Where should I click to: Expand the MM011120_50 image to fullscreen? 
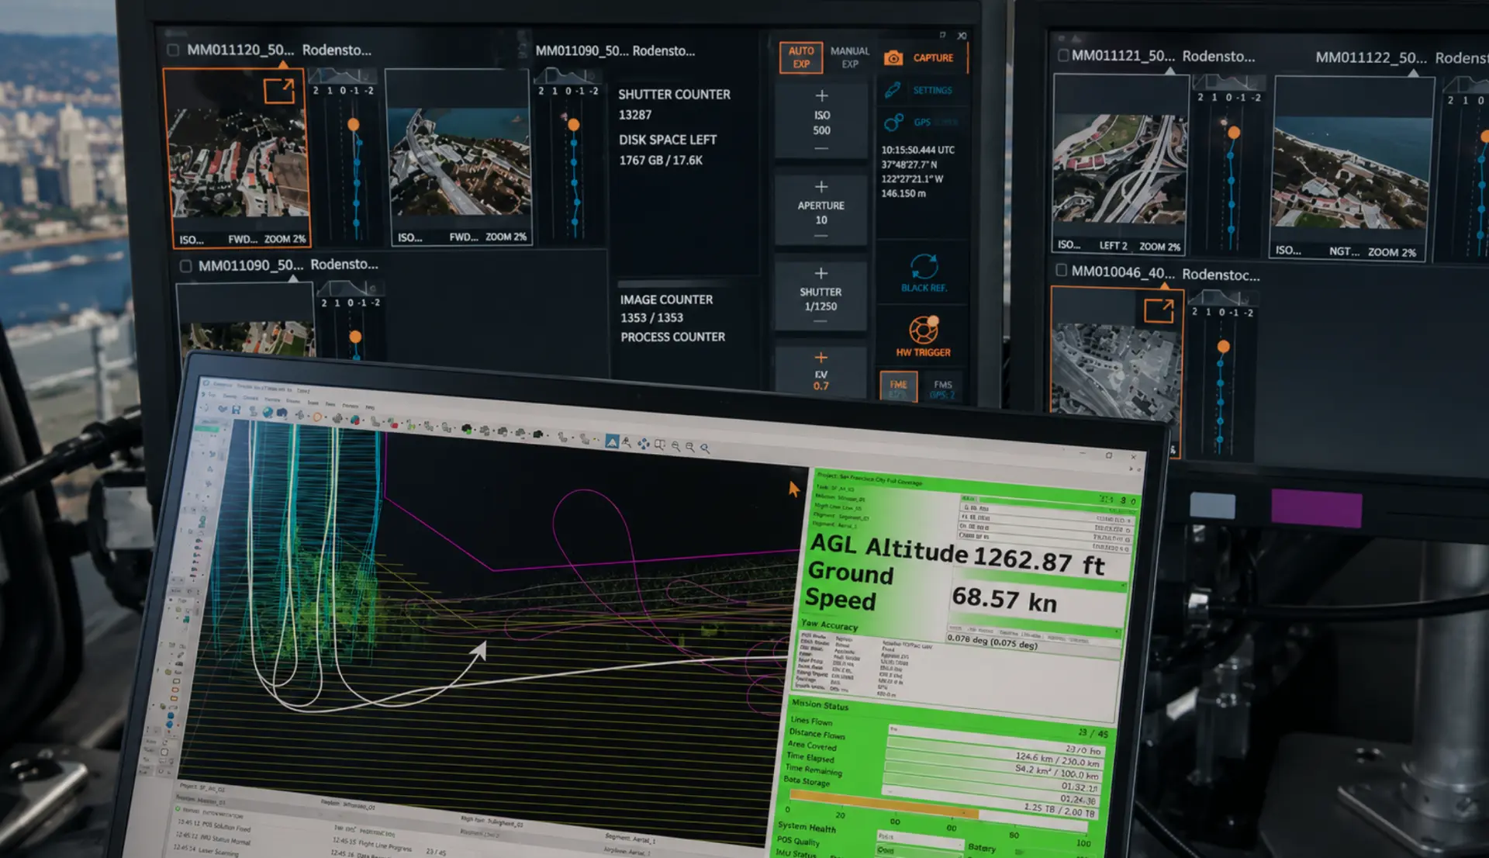click(279, 90)
